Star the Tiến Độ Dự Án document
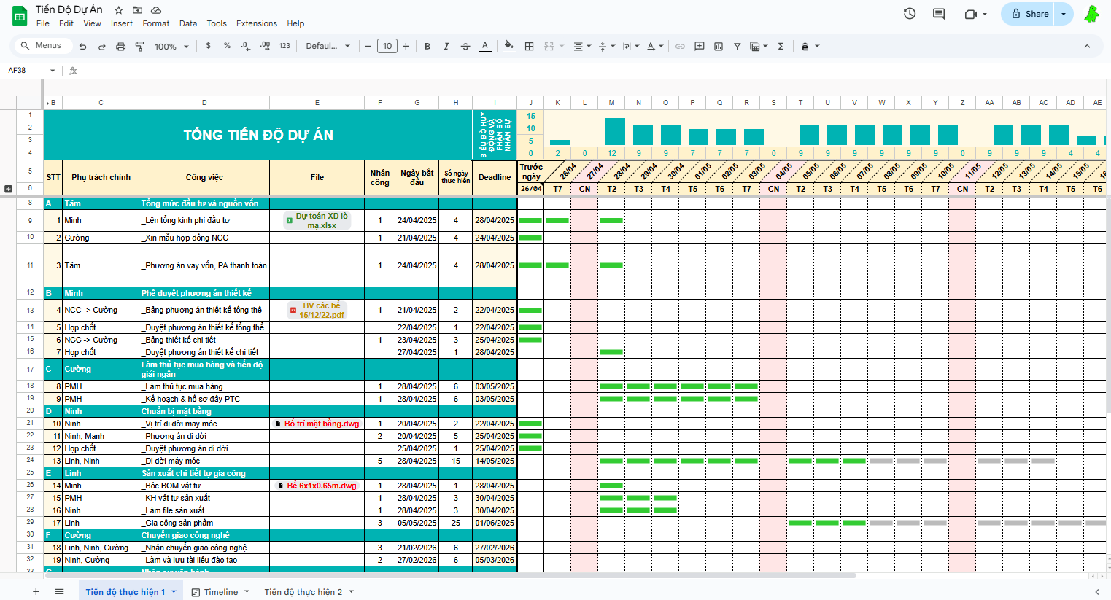The width and height of the screenshot is (1111, 600). 119,10
